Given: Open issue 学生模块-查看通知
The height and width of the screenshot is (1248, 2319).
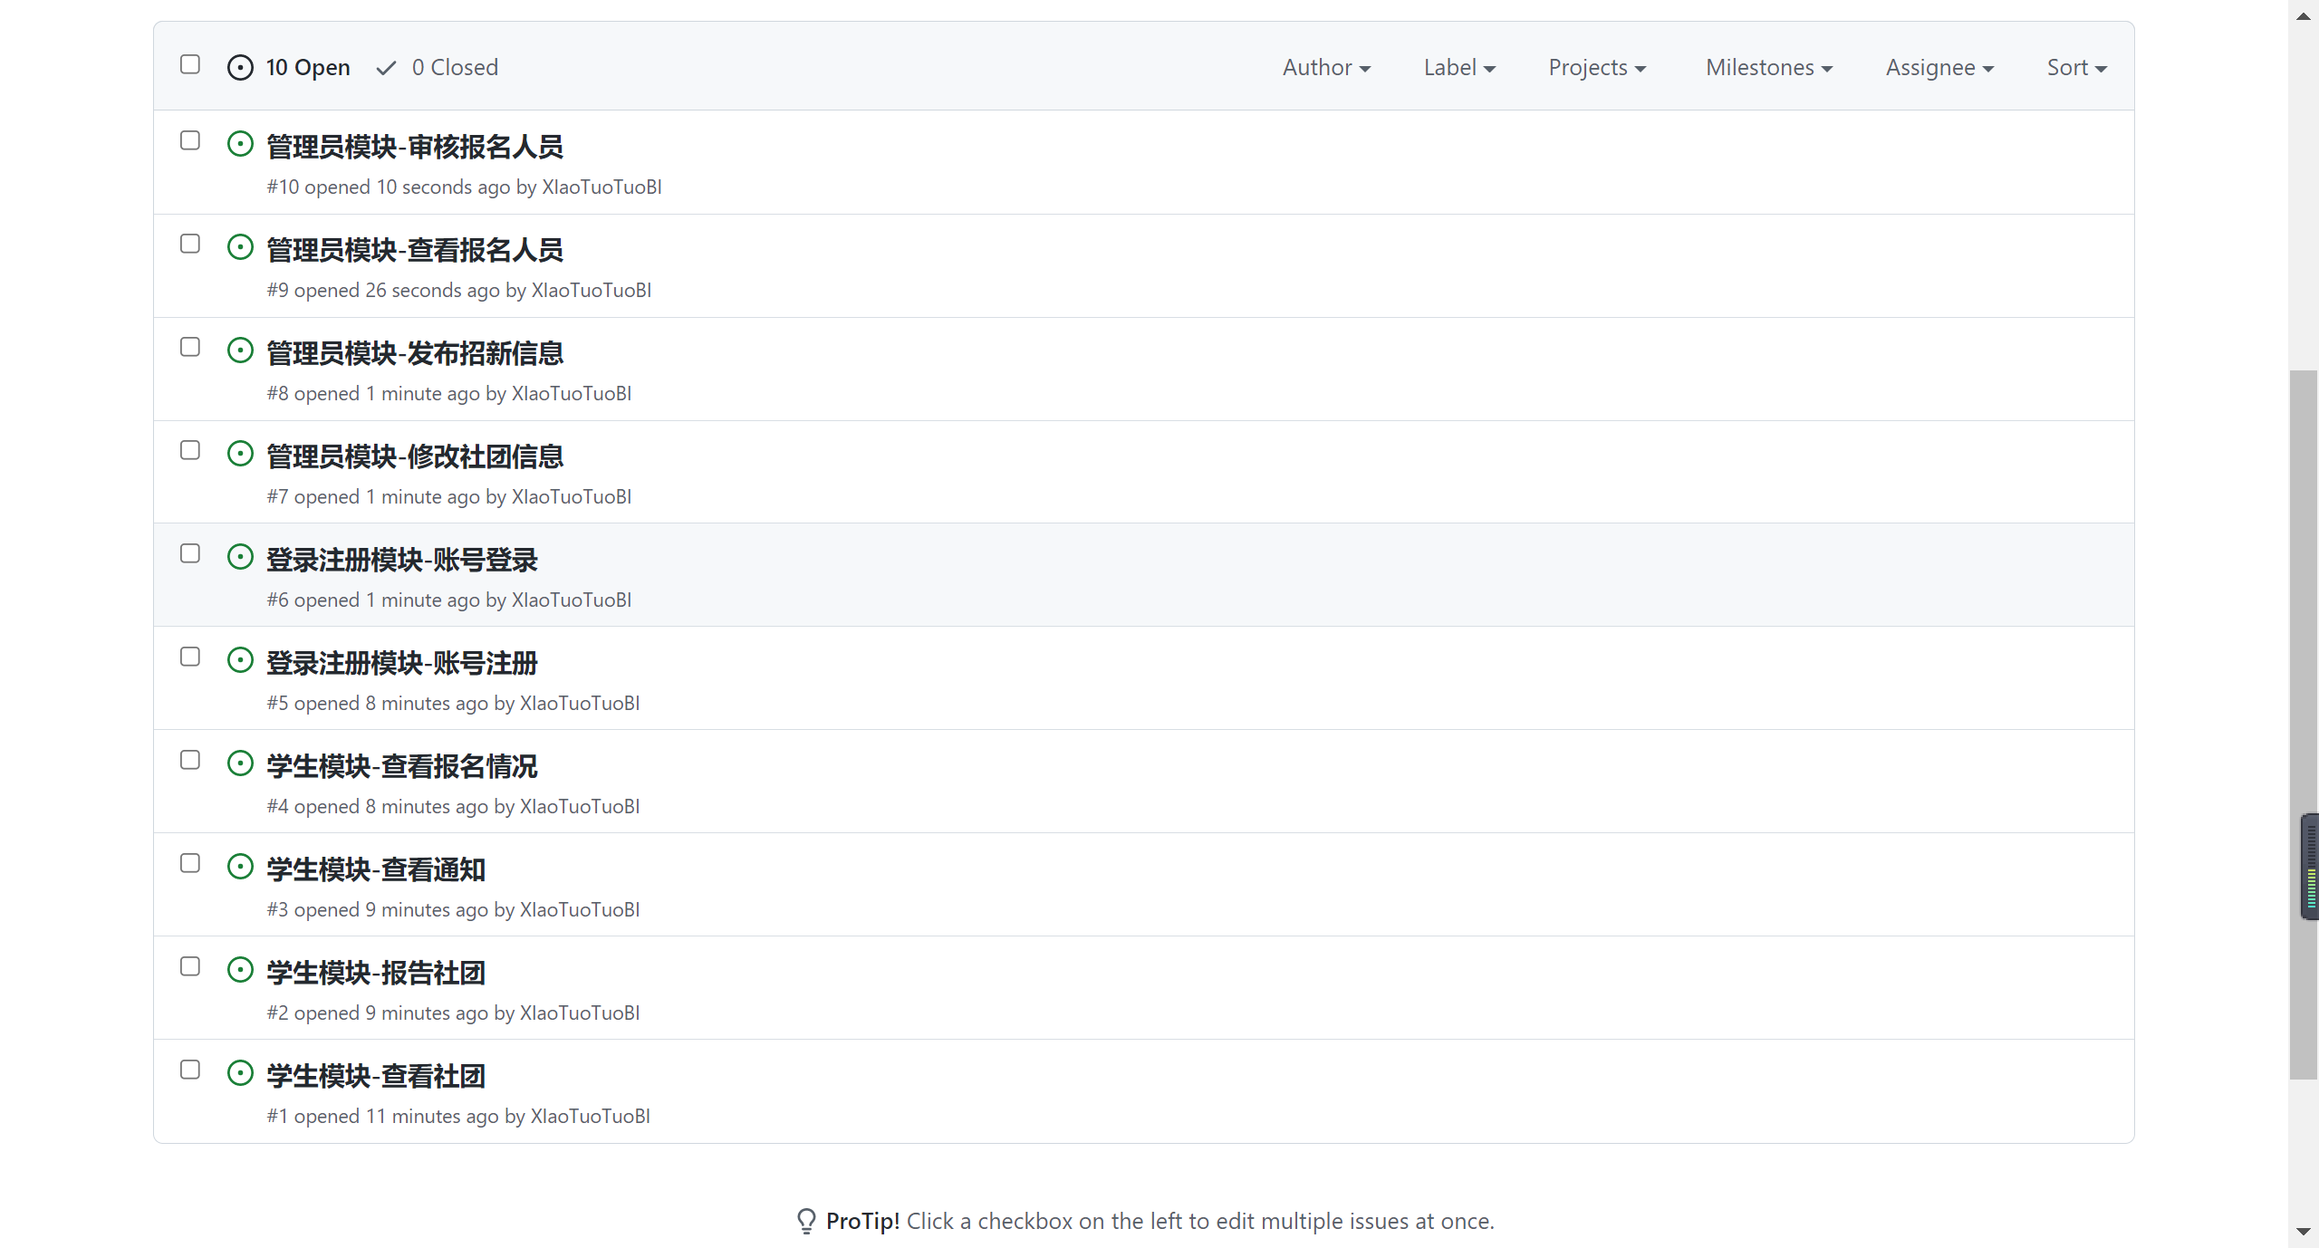Looking at the screenshot, I should coord(376,869).
